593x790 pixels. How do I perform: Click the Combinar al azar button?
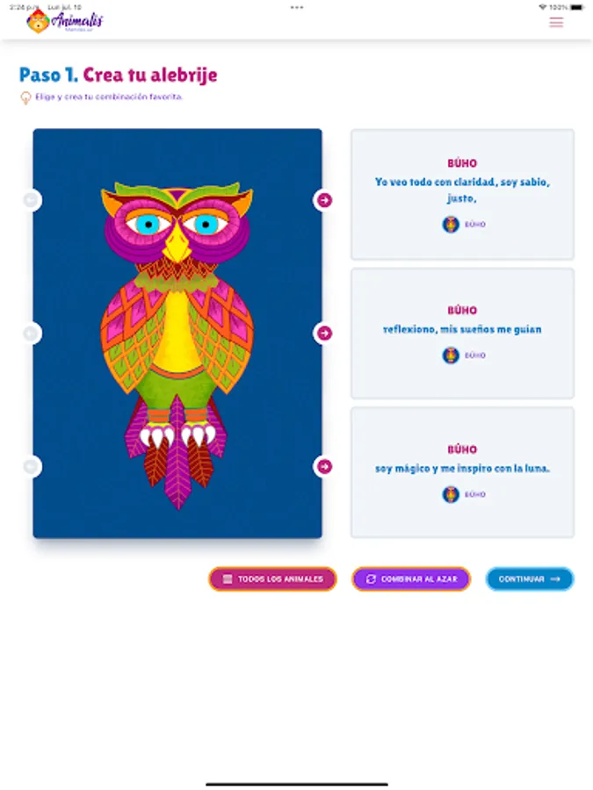pos(411,579)
